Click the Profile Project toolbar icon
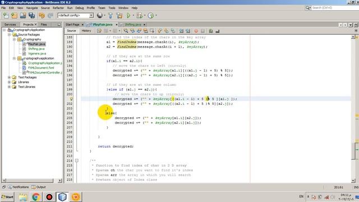Image resolution: width=359 pixels, height=202 pixels. [150, 16]
